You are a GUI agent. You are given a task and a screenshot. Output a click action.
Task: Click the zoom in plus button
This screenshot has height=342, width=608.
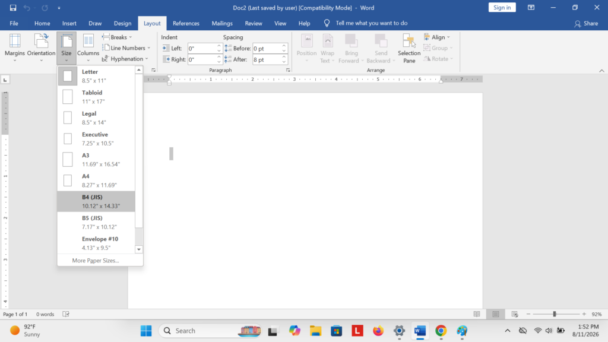coord(584,314)
